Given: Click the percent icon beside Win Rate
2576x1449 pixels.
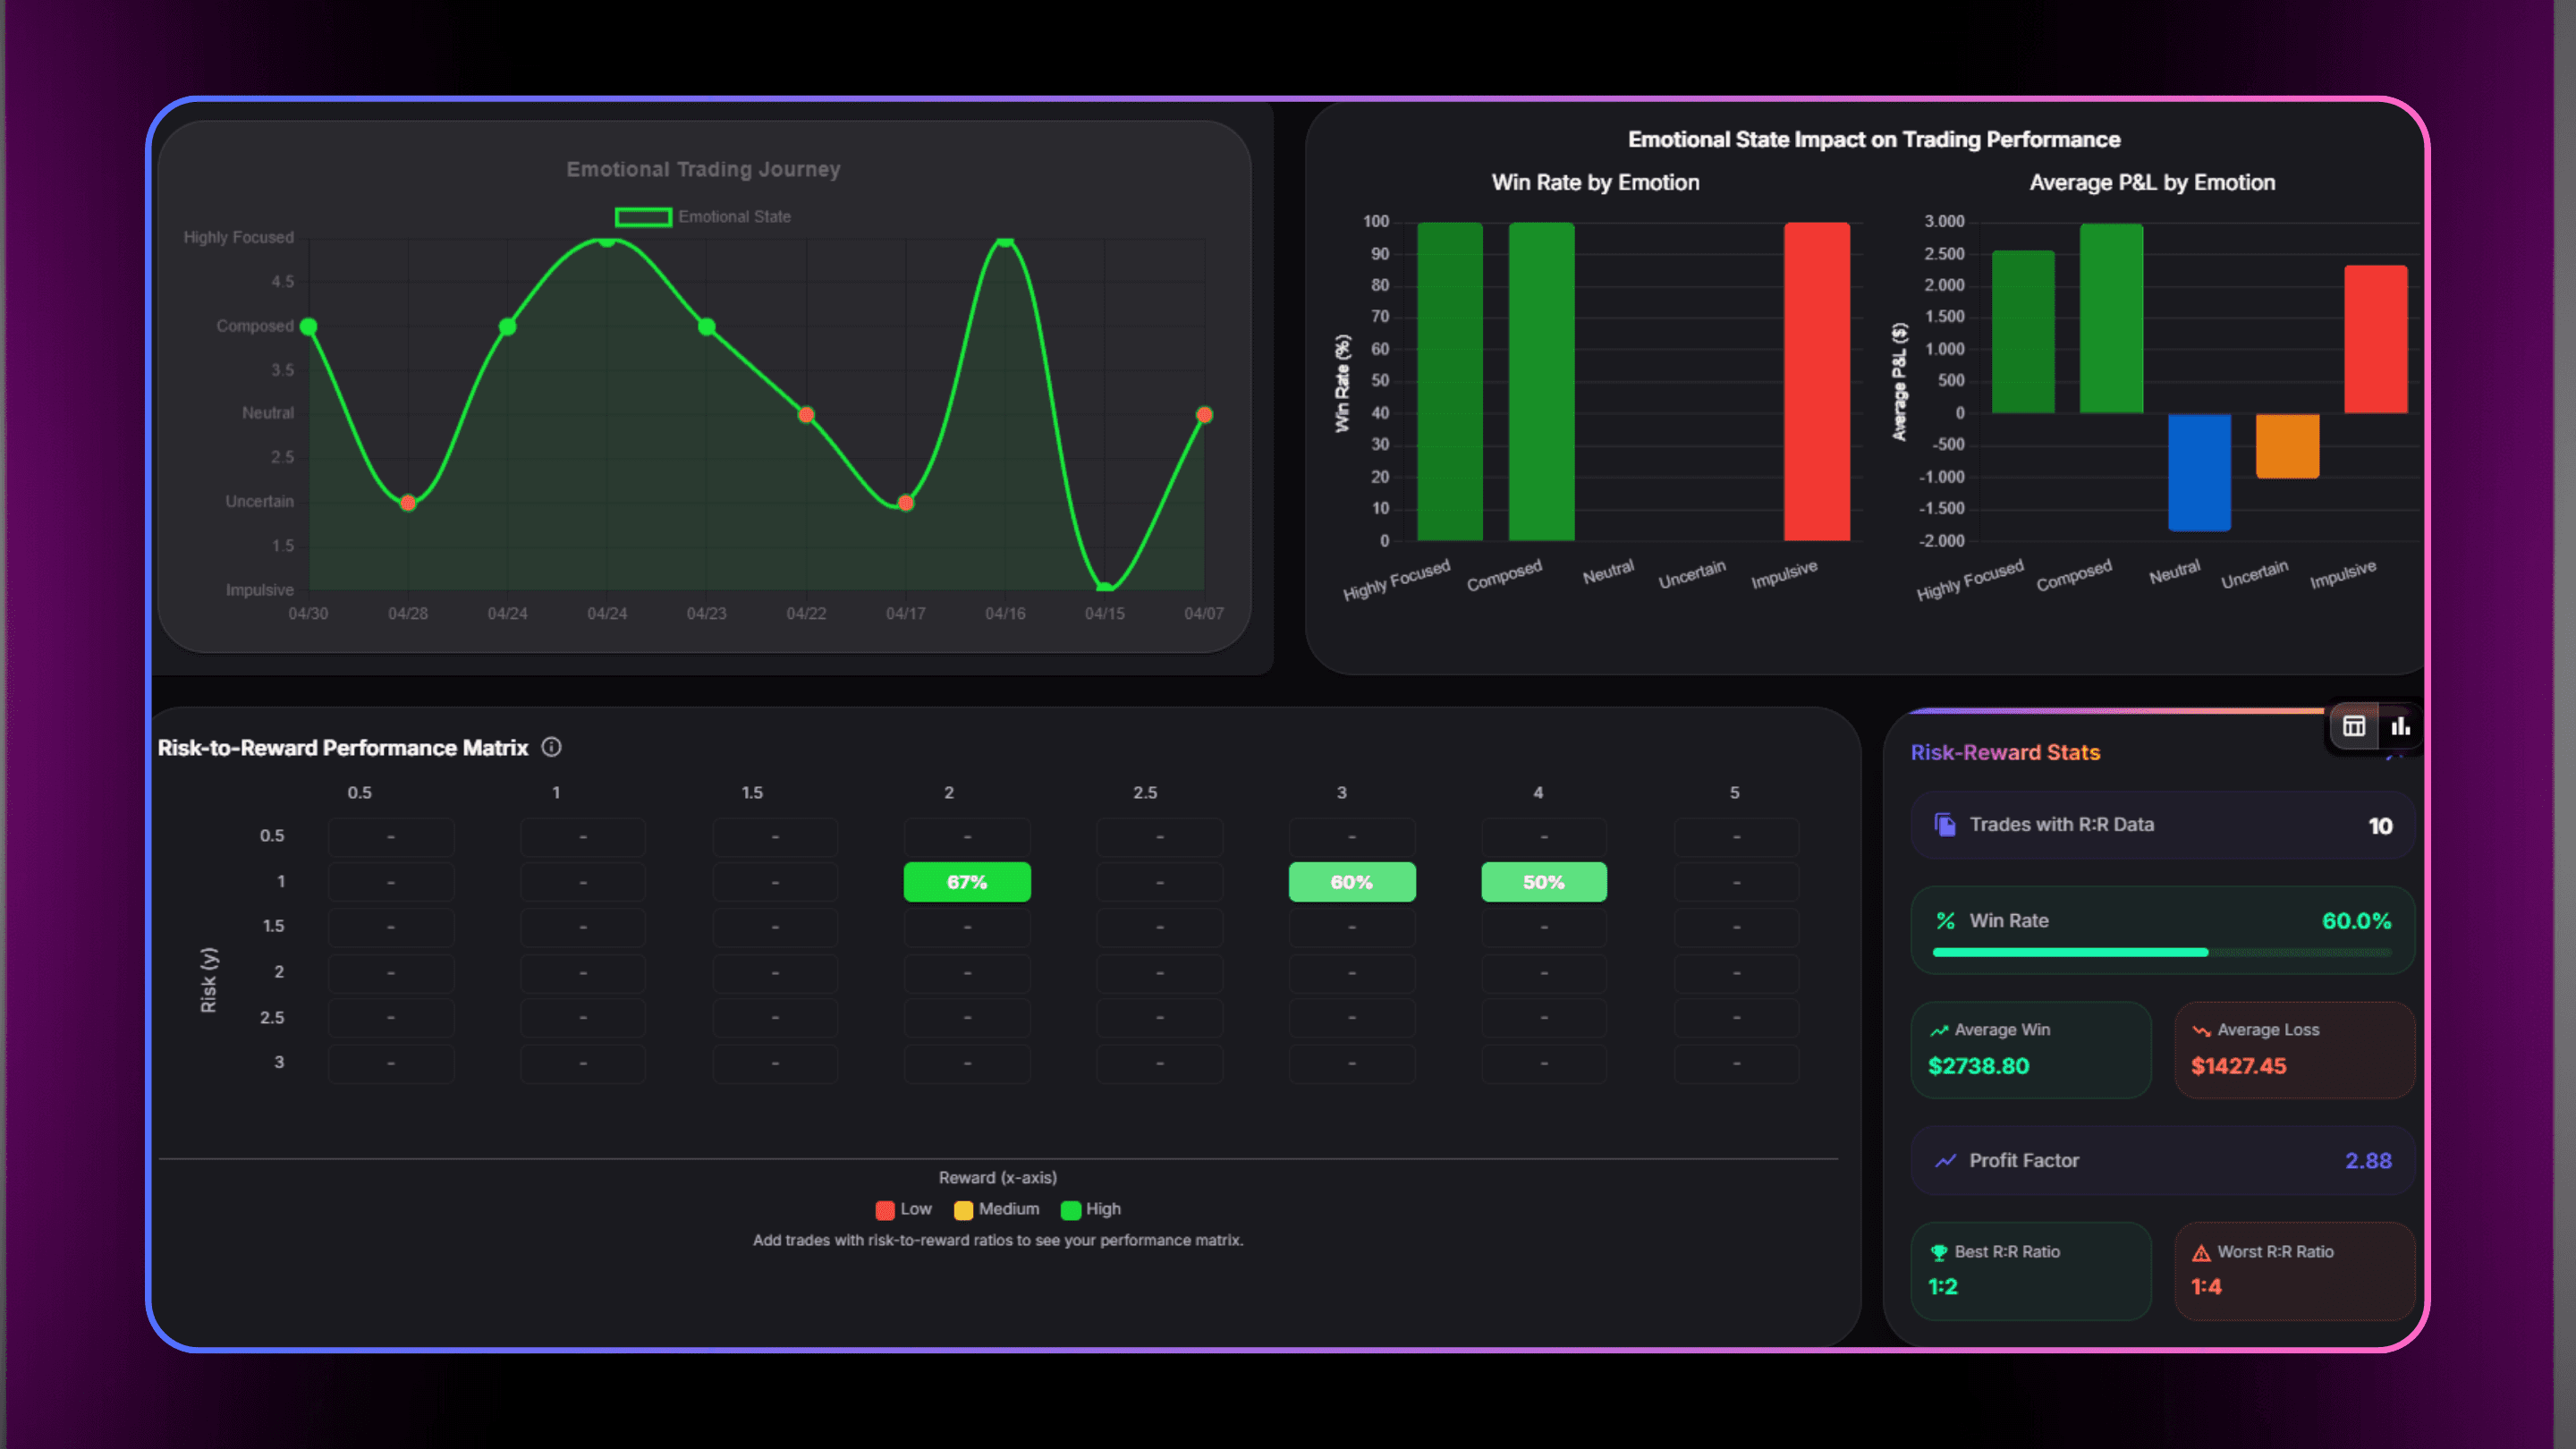Looking at the screenshot, I should click(1945, 921).
